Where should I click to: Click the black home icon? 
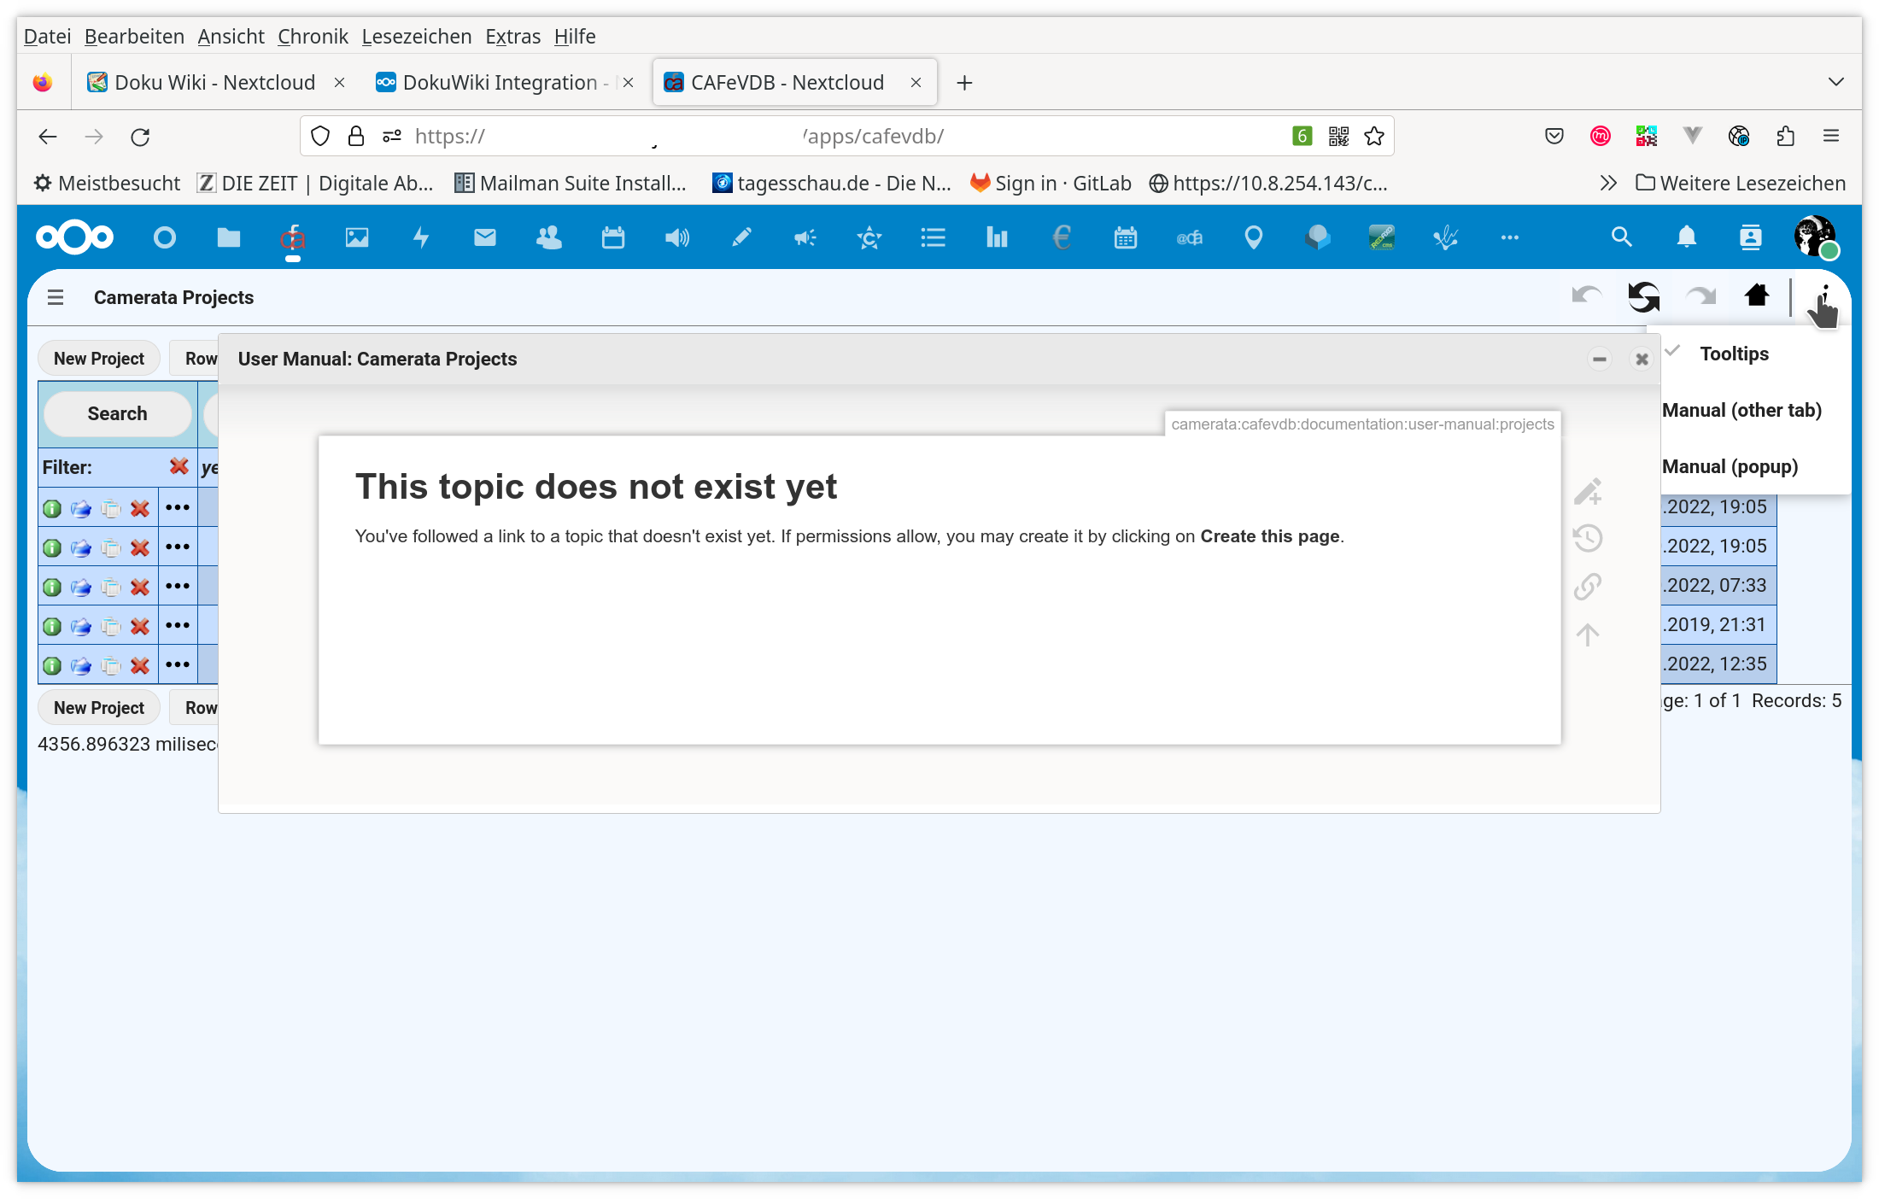point(1757,295)
